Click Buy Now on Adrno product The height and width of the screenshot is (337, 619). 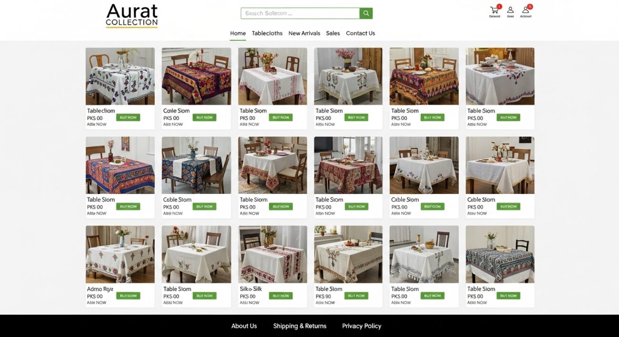[128, 296]
